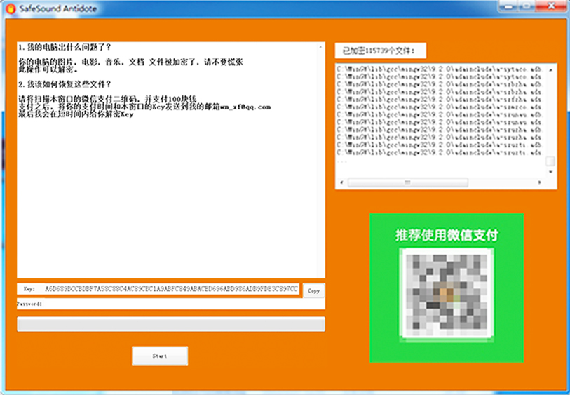Click the line containing wm_xf@qq.com
Viewport: 570px width, 395px height.
point(144,107)
